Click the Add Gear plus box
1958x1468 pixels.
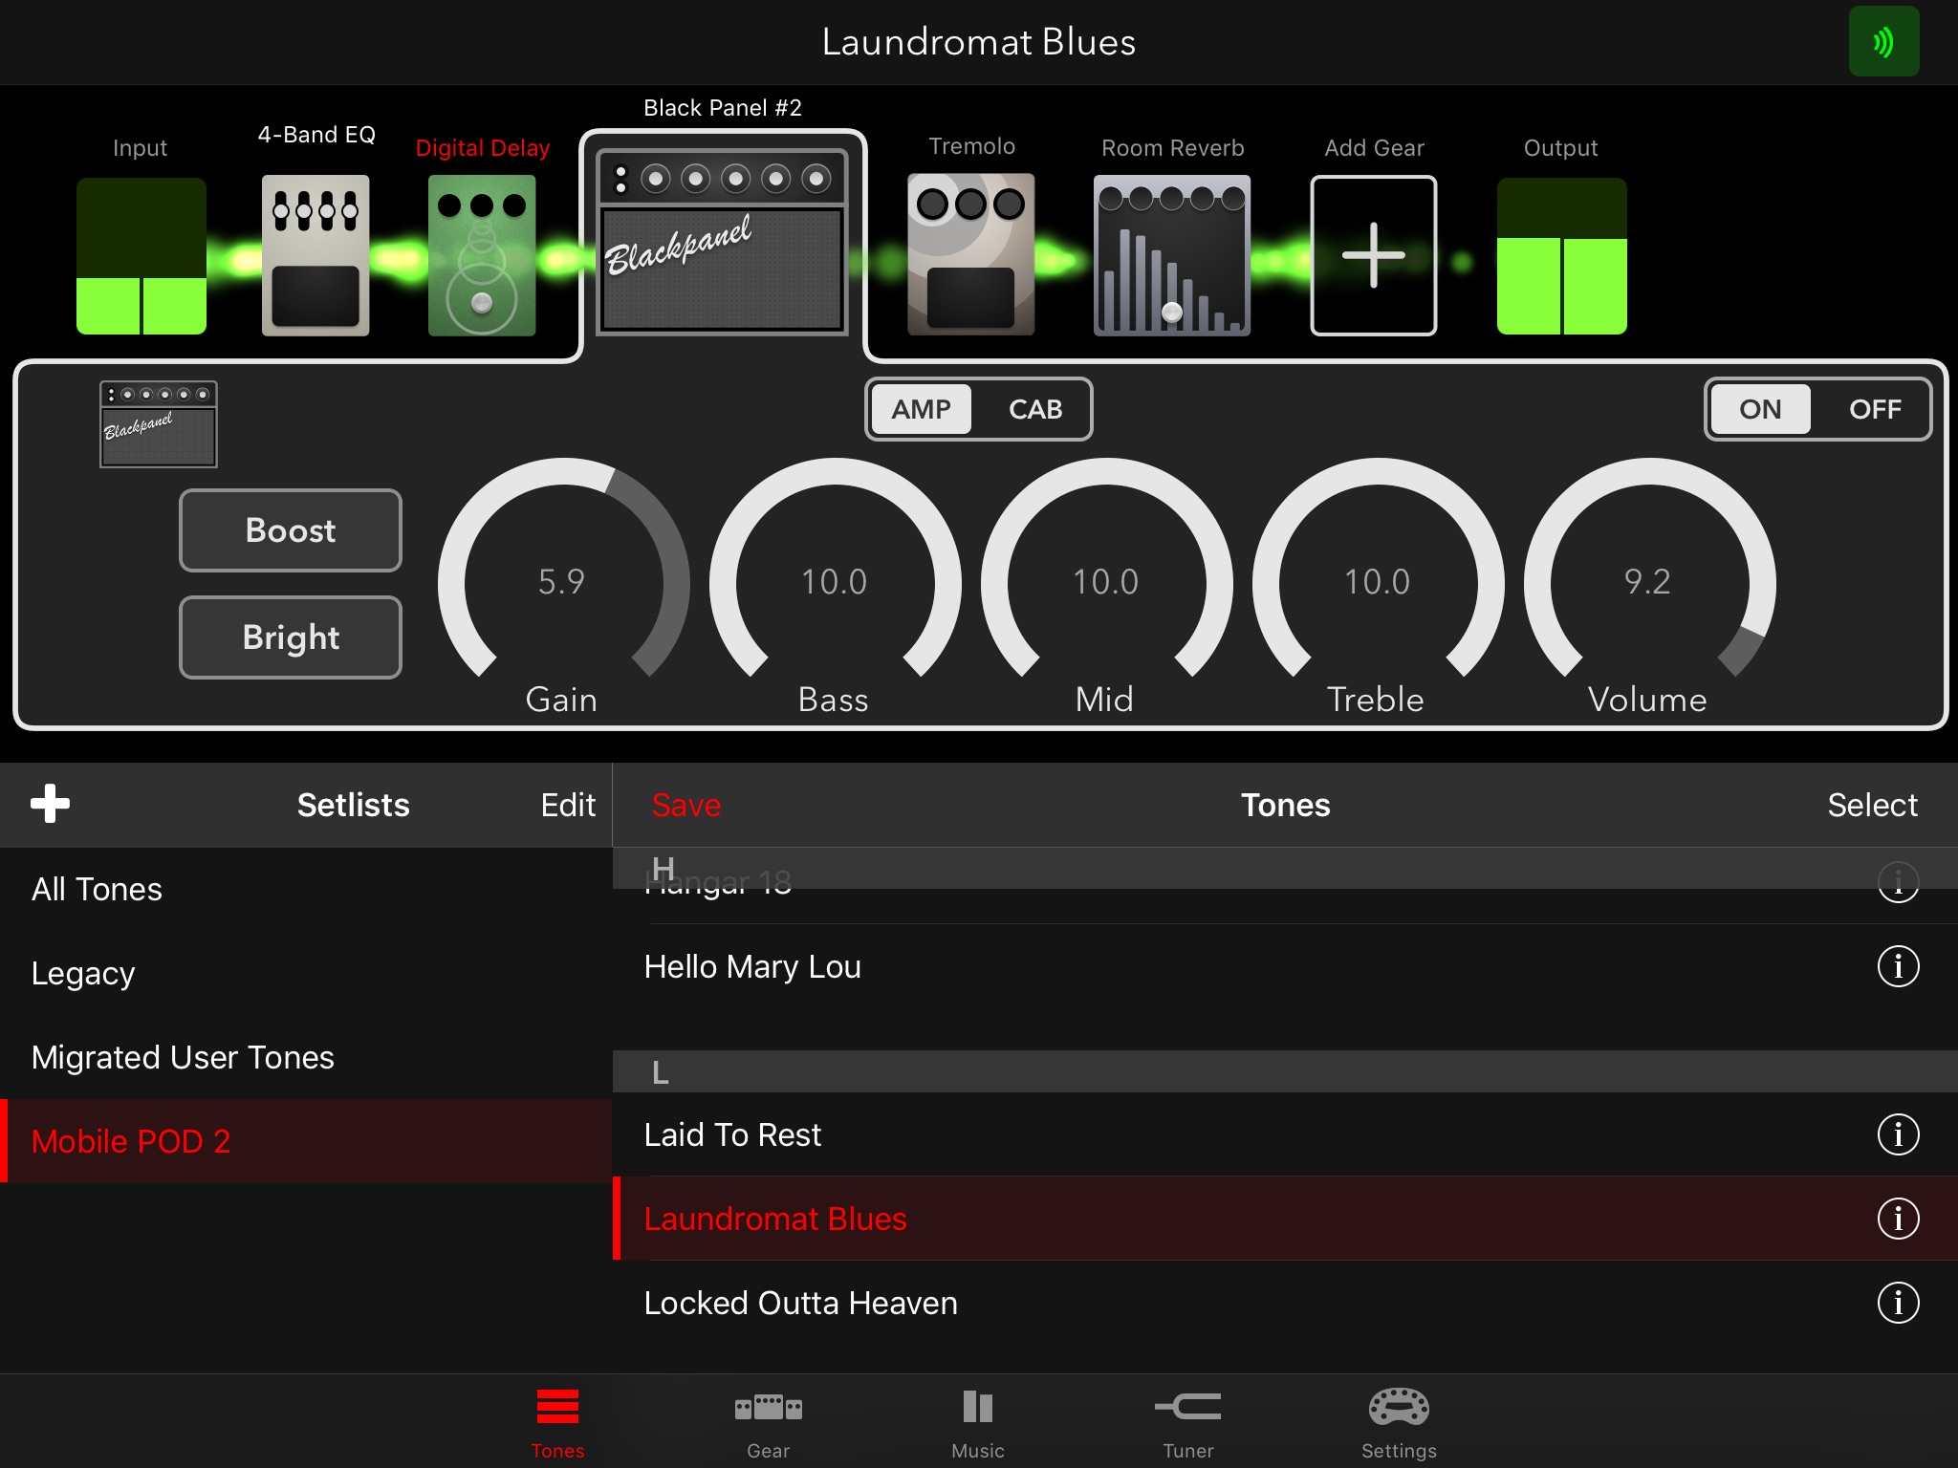(x=1373, y=255)
